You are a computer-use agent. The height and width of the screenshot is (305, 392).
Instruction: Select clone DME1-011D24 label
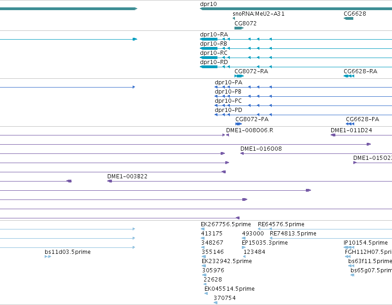click(351, 130)
